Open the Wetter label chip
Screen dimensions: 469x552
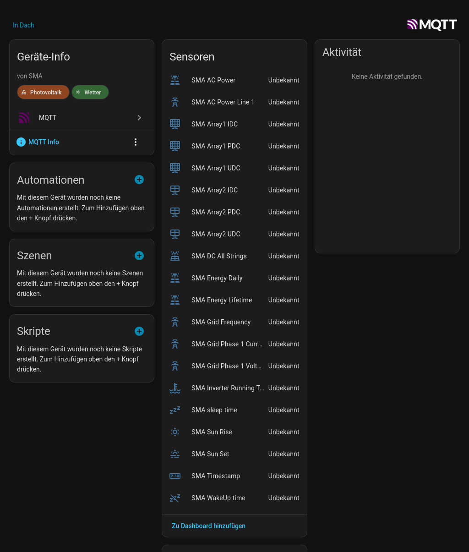90,92
